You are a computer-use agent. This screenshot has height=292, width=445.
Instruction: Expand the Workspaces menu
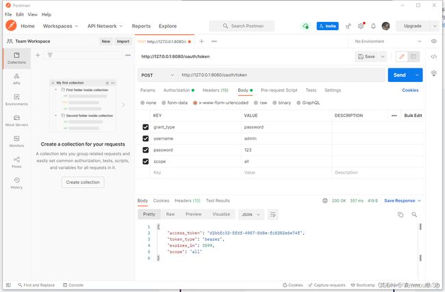60,26
